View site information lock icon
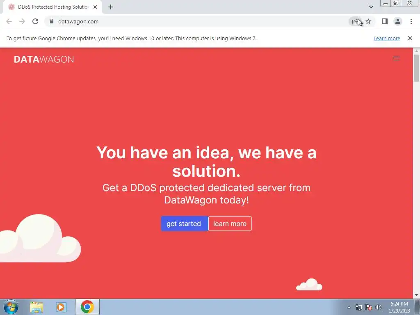The height and width of the screenshot is (315, 420). click(x=52, y=21)
